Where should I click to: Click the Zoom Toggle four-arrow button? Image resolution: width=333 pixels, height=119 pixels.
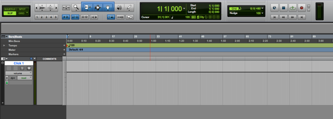pos(66,8)
